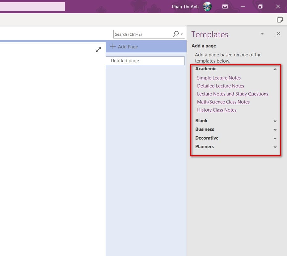
Task: Expand the Planners templates category
Action: click(275, 147)
